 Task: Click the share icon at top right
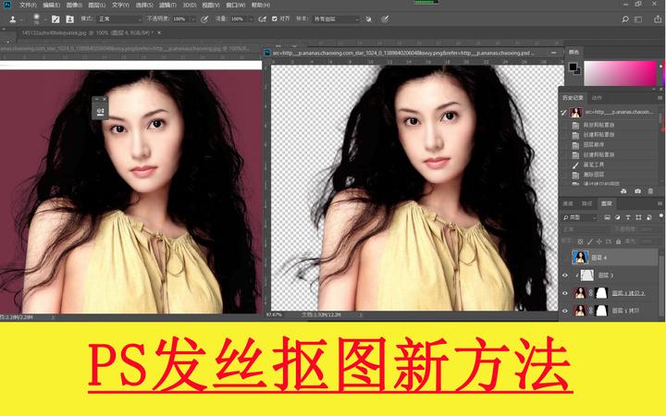point(658,19)
